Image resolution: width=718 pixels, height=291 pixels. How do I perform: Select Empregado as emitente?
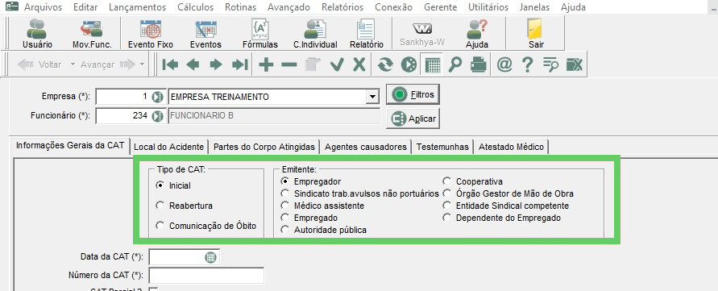pyautogui.click(x=309, y=218)
